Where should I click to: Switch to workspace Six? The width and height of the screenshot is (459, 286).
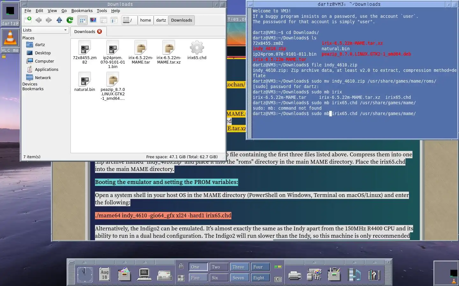[x=219, y=278]
